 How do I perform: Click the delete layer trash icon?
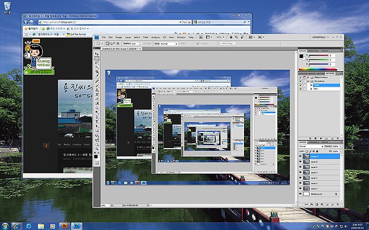click(338, 204)
